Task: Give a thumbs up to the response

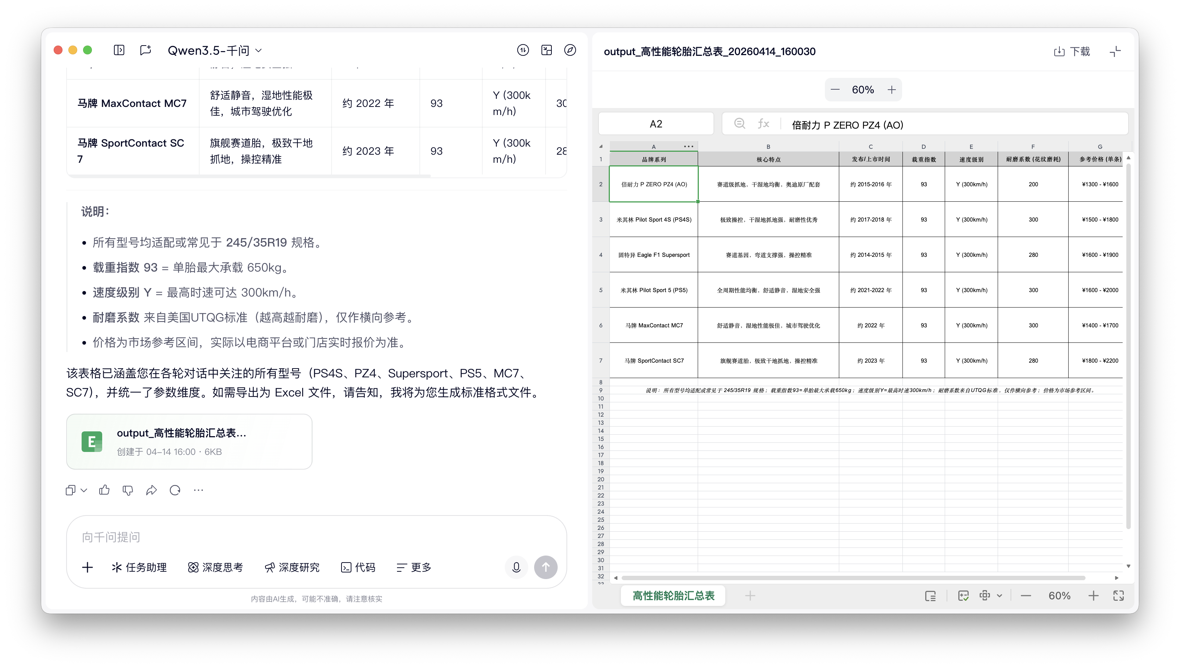Action: tap(104, 490)
